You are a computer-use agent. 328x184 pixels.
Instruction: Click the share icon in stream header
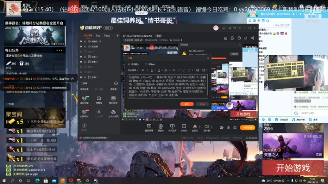point(253,38)
